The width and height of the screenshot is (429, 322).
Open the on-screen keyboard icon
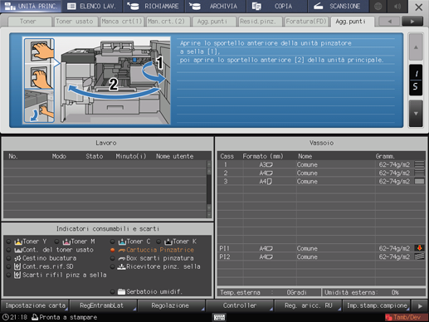tap(219, 317)
